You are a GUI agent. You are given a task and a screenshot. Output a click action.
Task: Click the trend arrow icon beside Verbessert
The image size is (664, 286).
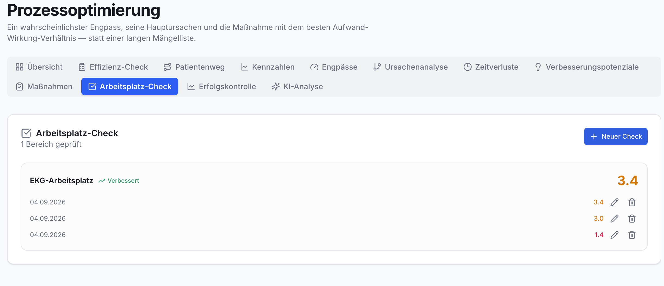click(102, 181)
